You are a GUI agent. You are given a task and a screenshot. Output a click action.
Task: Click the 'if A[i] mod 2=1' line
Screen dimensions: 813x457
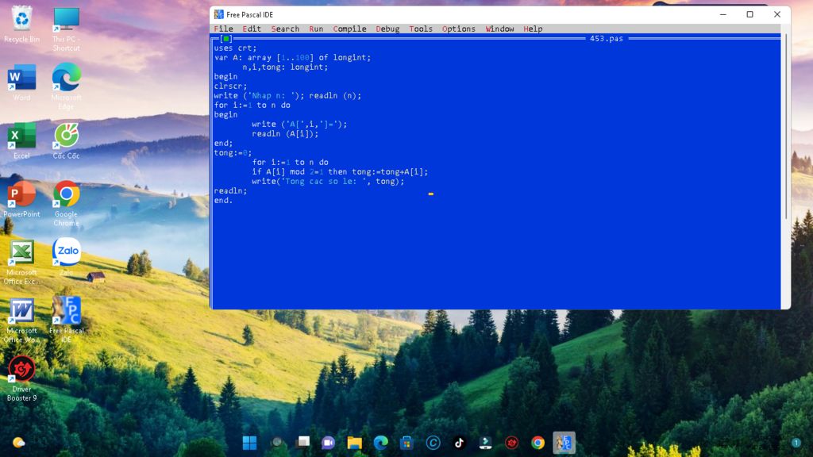point(340,171)
